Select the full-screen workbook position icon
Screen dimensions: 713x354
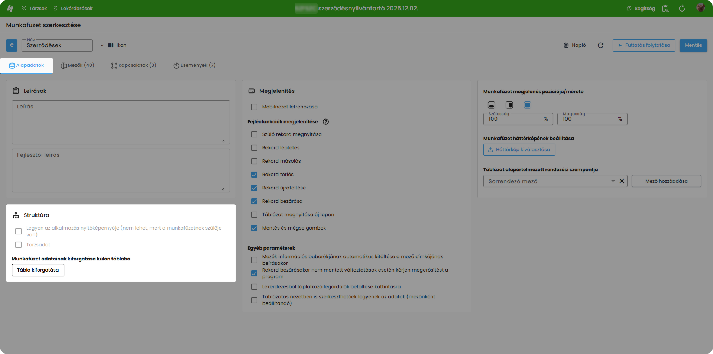tap(527, 105)
